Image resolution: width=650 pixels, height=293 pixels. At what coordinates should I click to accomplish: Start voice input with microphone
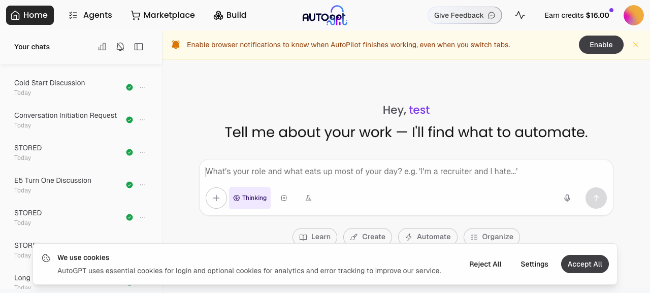coord(567,198)
